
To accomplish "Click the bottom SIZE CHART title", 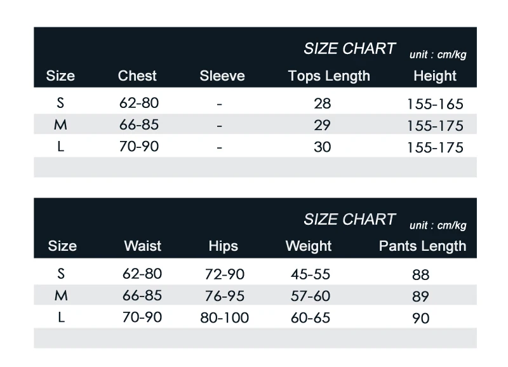I will click(x=349, y=220).
